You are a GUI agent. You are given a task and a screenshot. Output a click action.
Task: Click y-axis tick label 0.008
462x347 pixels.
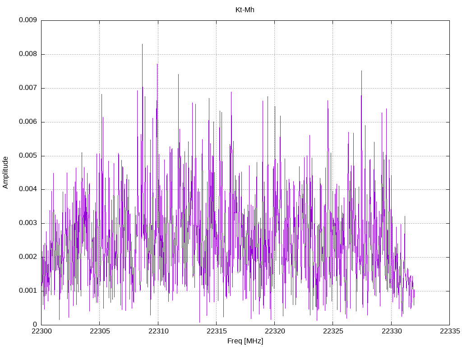pos(28,54)
